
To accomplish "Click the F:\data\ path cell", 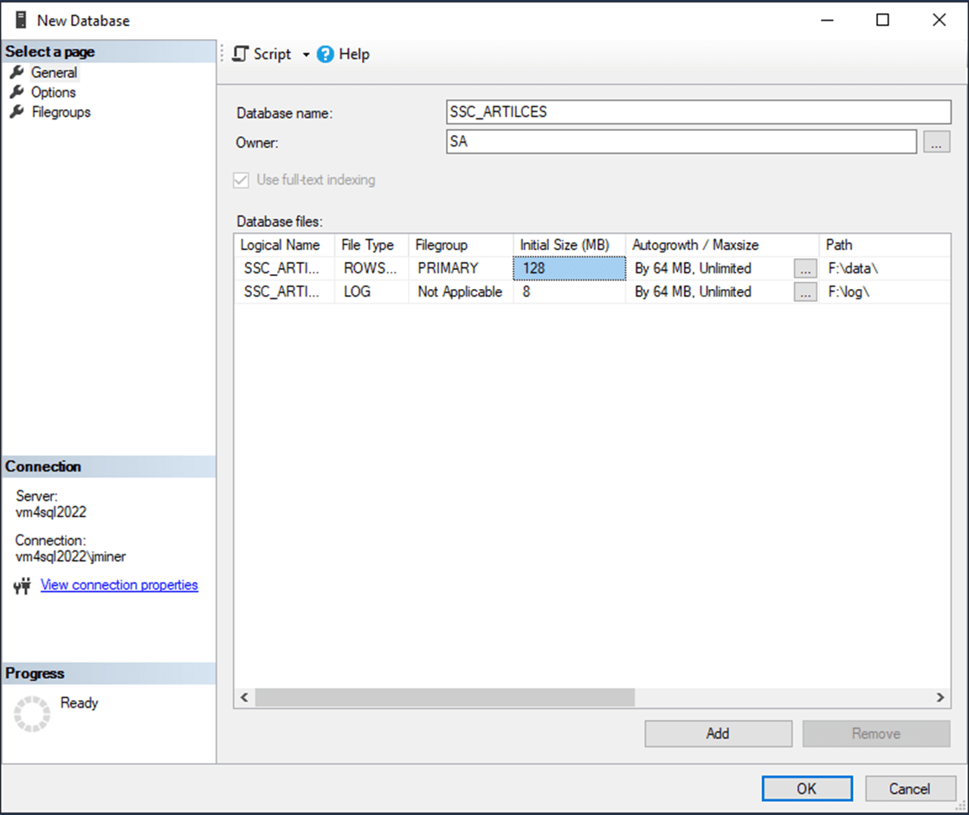I will coord(884,268).
